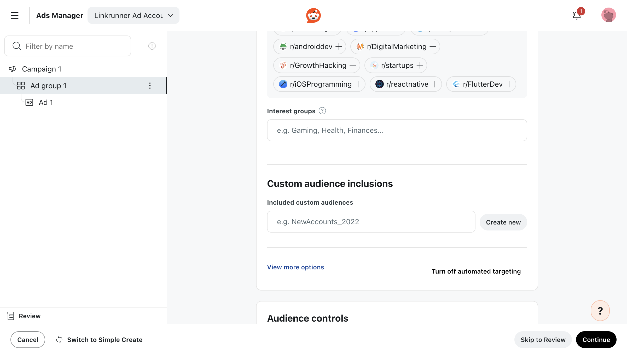Turn off automated targeting
This screenshot has width=627, height=355.
(476, 271)
